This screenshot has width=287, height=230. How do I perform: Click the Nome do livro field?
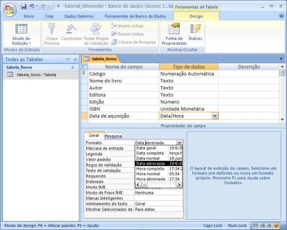coord(124,81)
